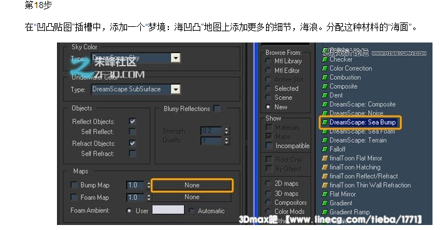440x230 pixels.
Task: Open Underwater Color Type dropdown arrow
Action: (x=176, y=89)
